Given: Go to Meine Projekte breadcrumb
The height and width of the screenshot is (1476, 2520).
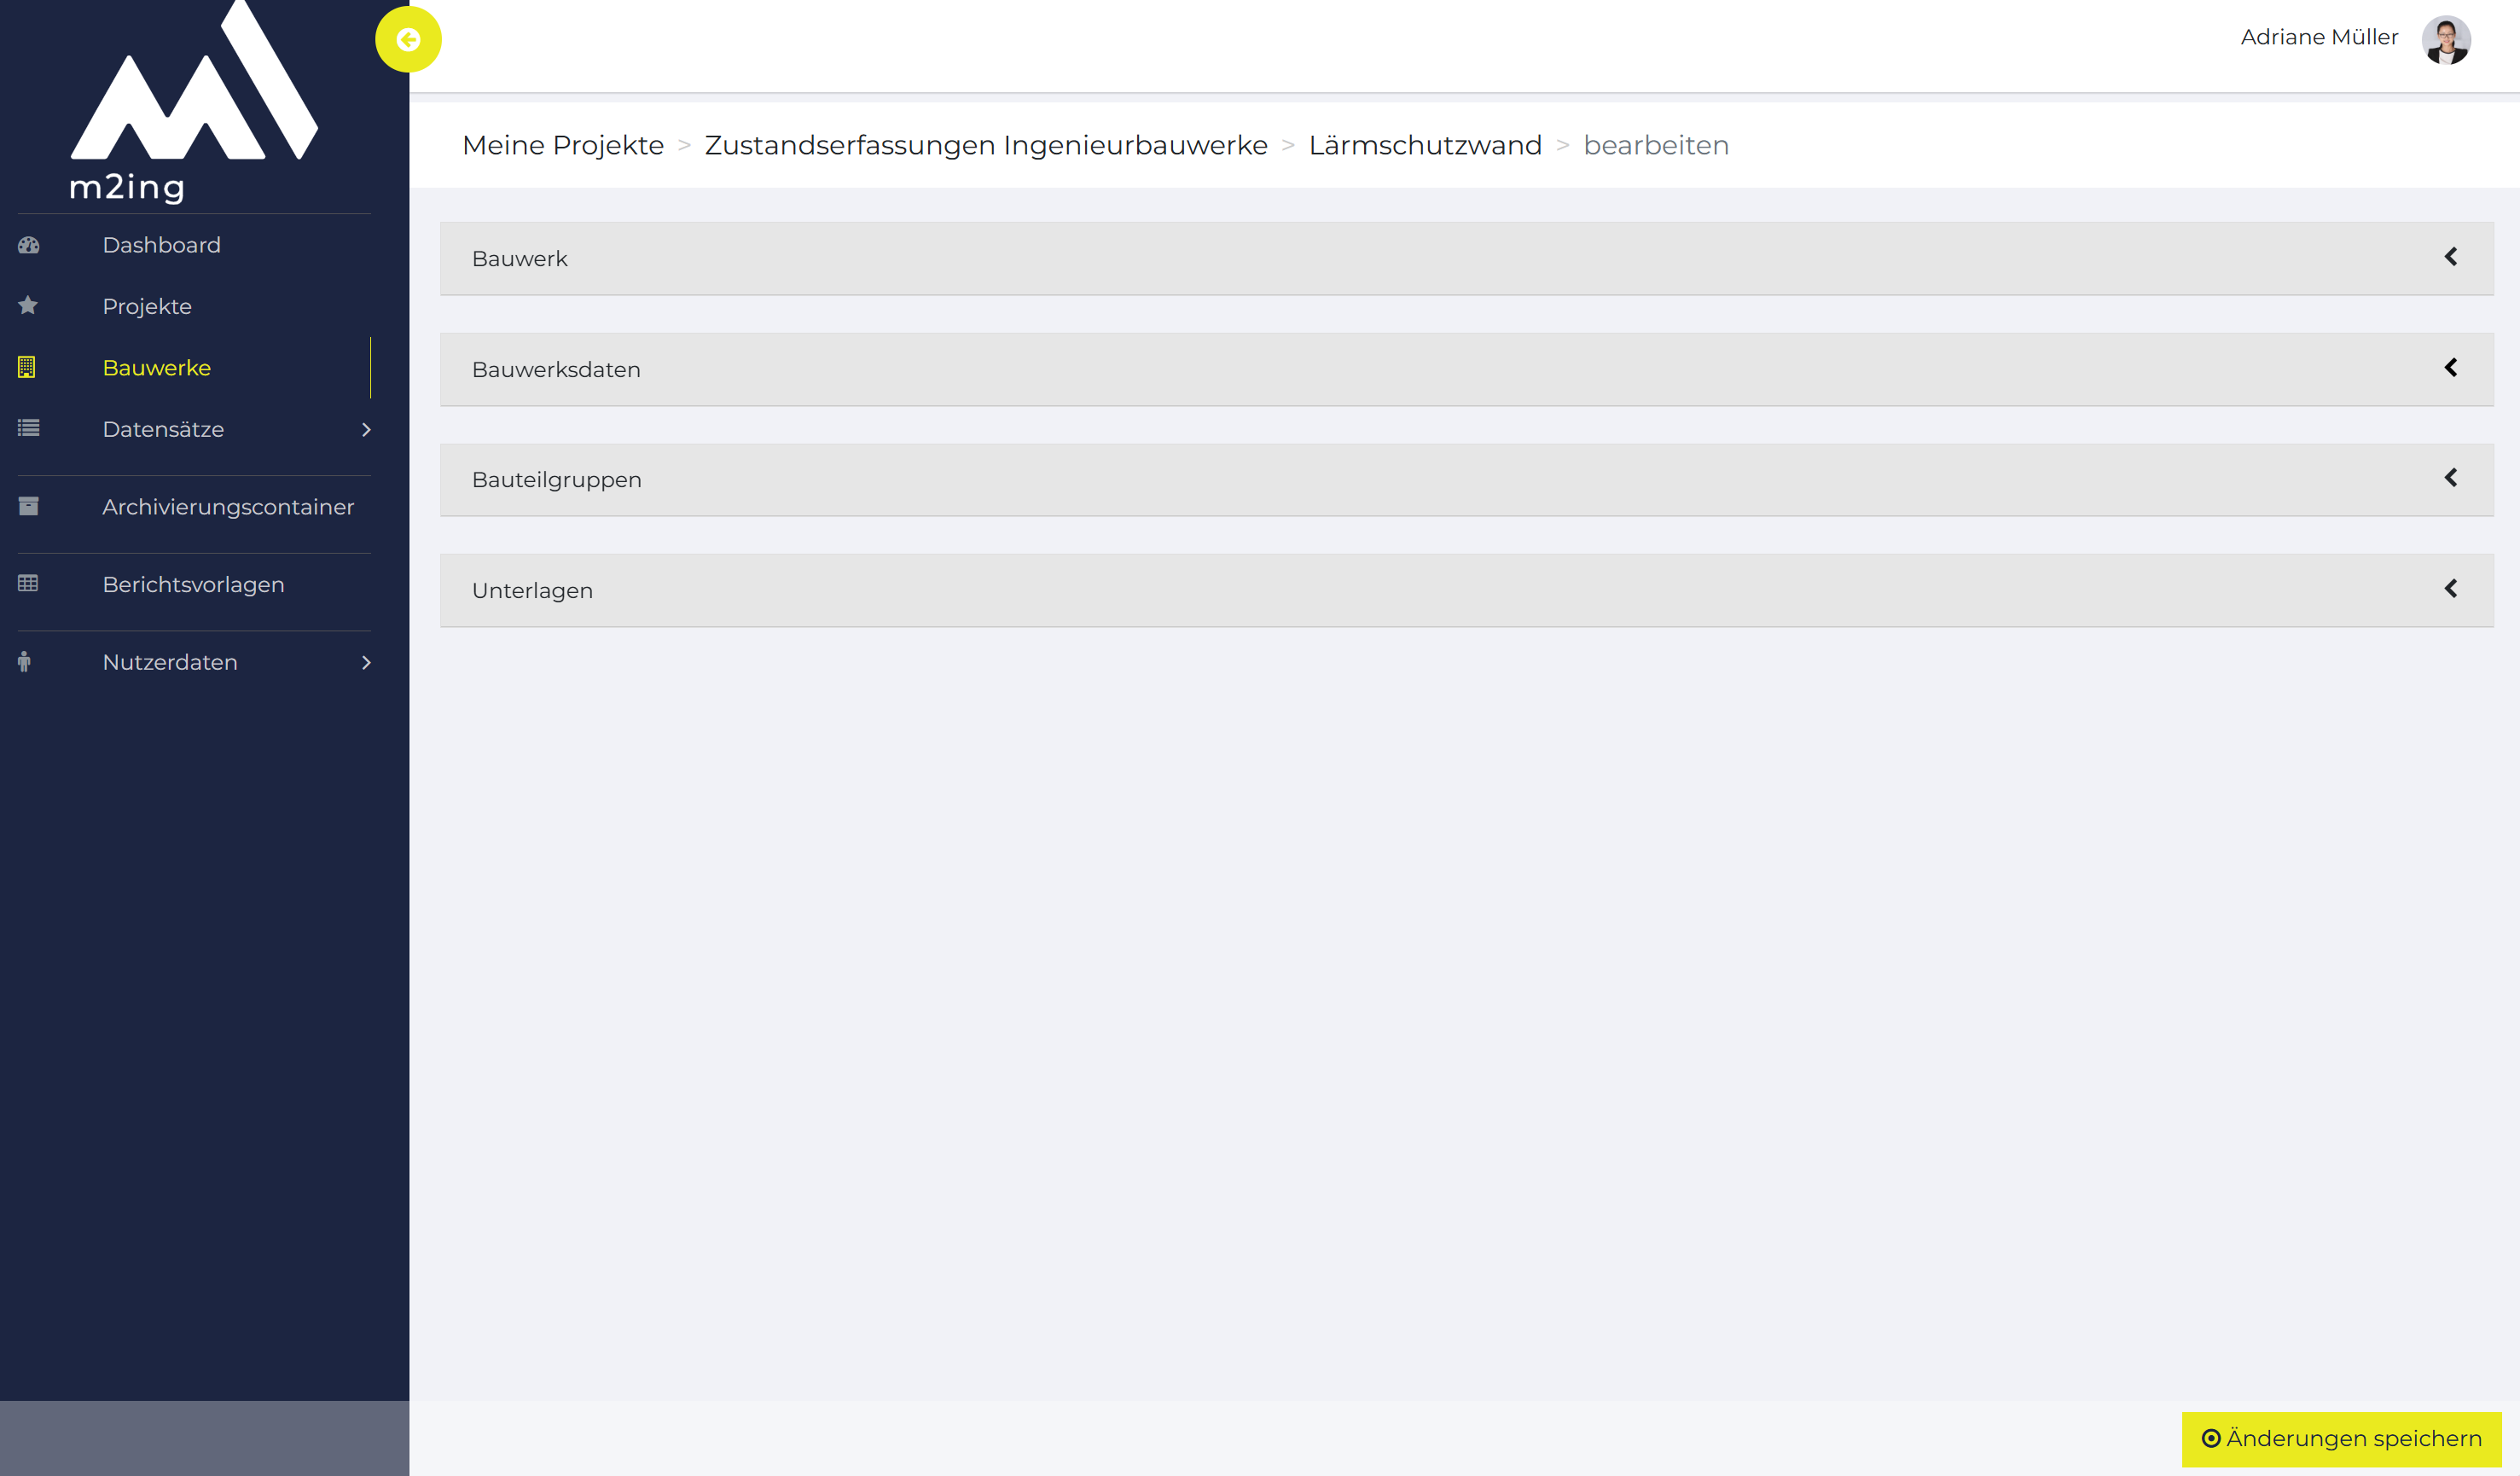Looking at the screenshot, I should click(563, 145).
